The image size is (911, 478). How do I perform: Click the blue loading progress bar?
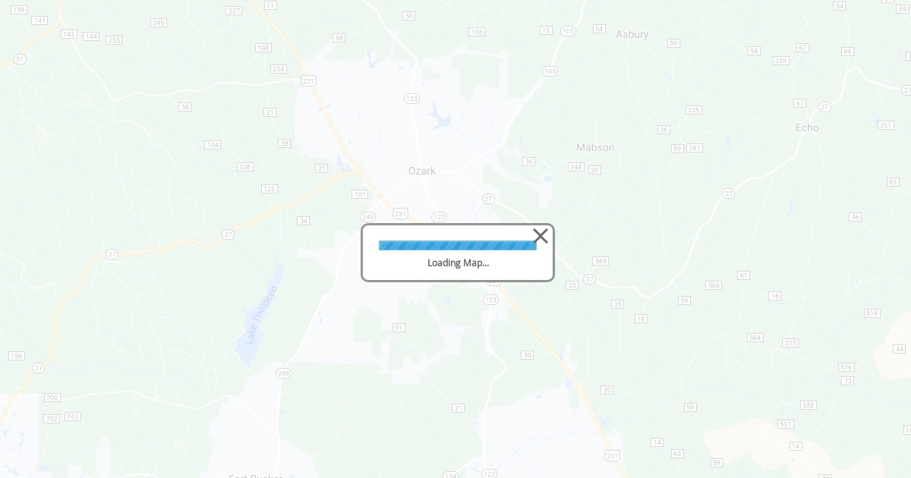click(458, 245)
